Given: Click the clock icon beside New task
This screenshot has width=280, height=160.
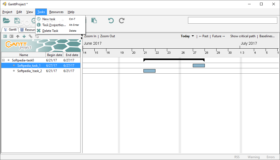Looking at the screenshot, I should (39, 19).
